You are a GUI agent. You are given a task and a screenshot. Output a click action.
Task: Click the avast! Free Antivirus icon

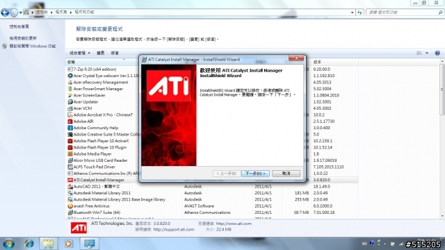pyautogui.click(x=70, y=206)
